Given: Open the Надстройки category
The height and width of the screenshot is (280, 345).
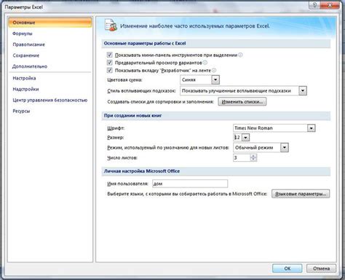Looking at the screenshot, I should pos(25,89).
